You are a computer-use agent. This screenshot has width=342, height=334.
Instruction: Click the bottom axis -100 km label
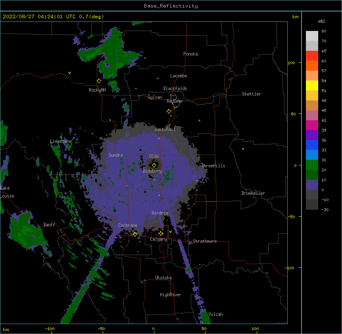(50, 328)
